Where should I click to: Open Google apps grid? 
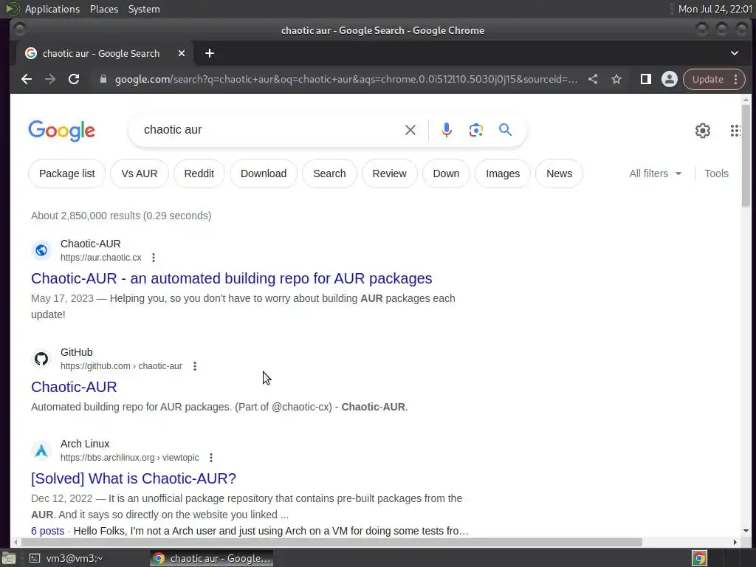735,130
